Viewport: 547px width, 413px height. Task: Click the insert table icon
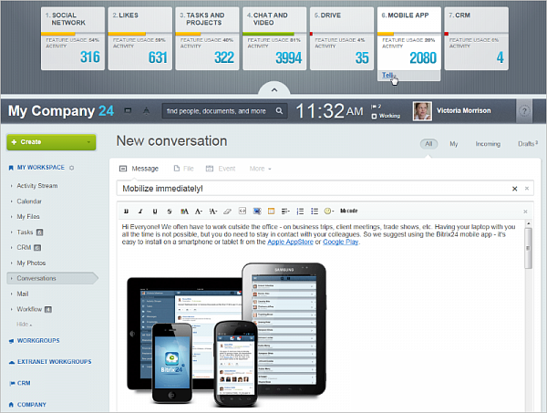271,211
